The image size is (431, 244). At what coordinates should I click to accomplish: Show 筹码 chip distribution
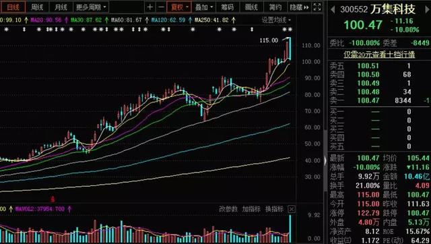[x=228, y=7]
